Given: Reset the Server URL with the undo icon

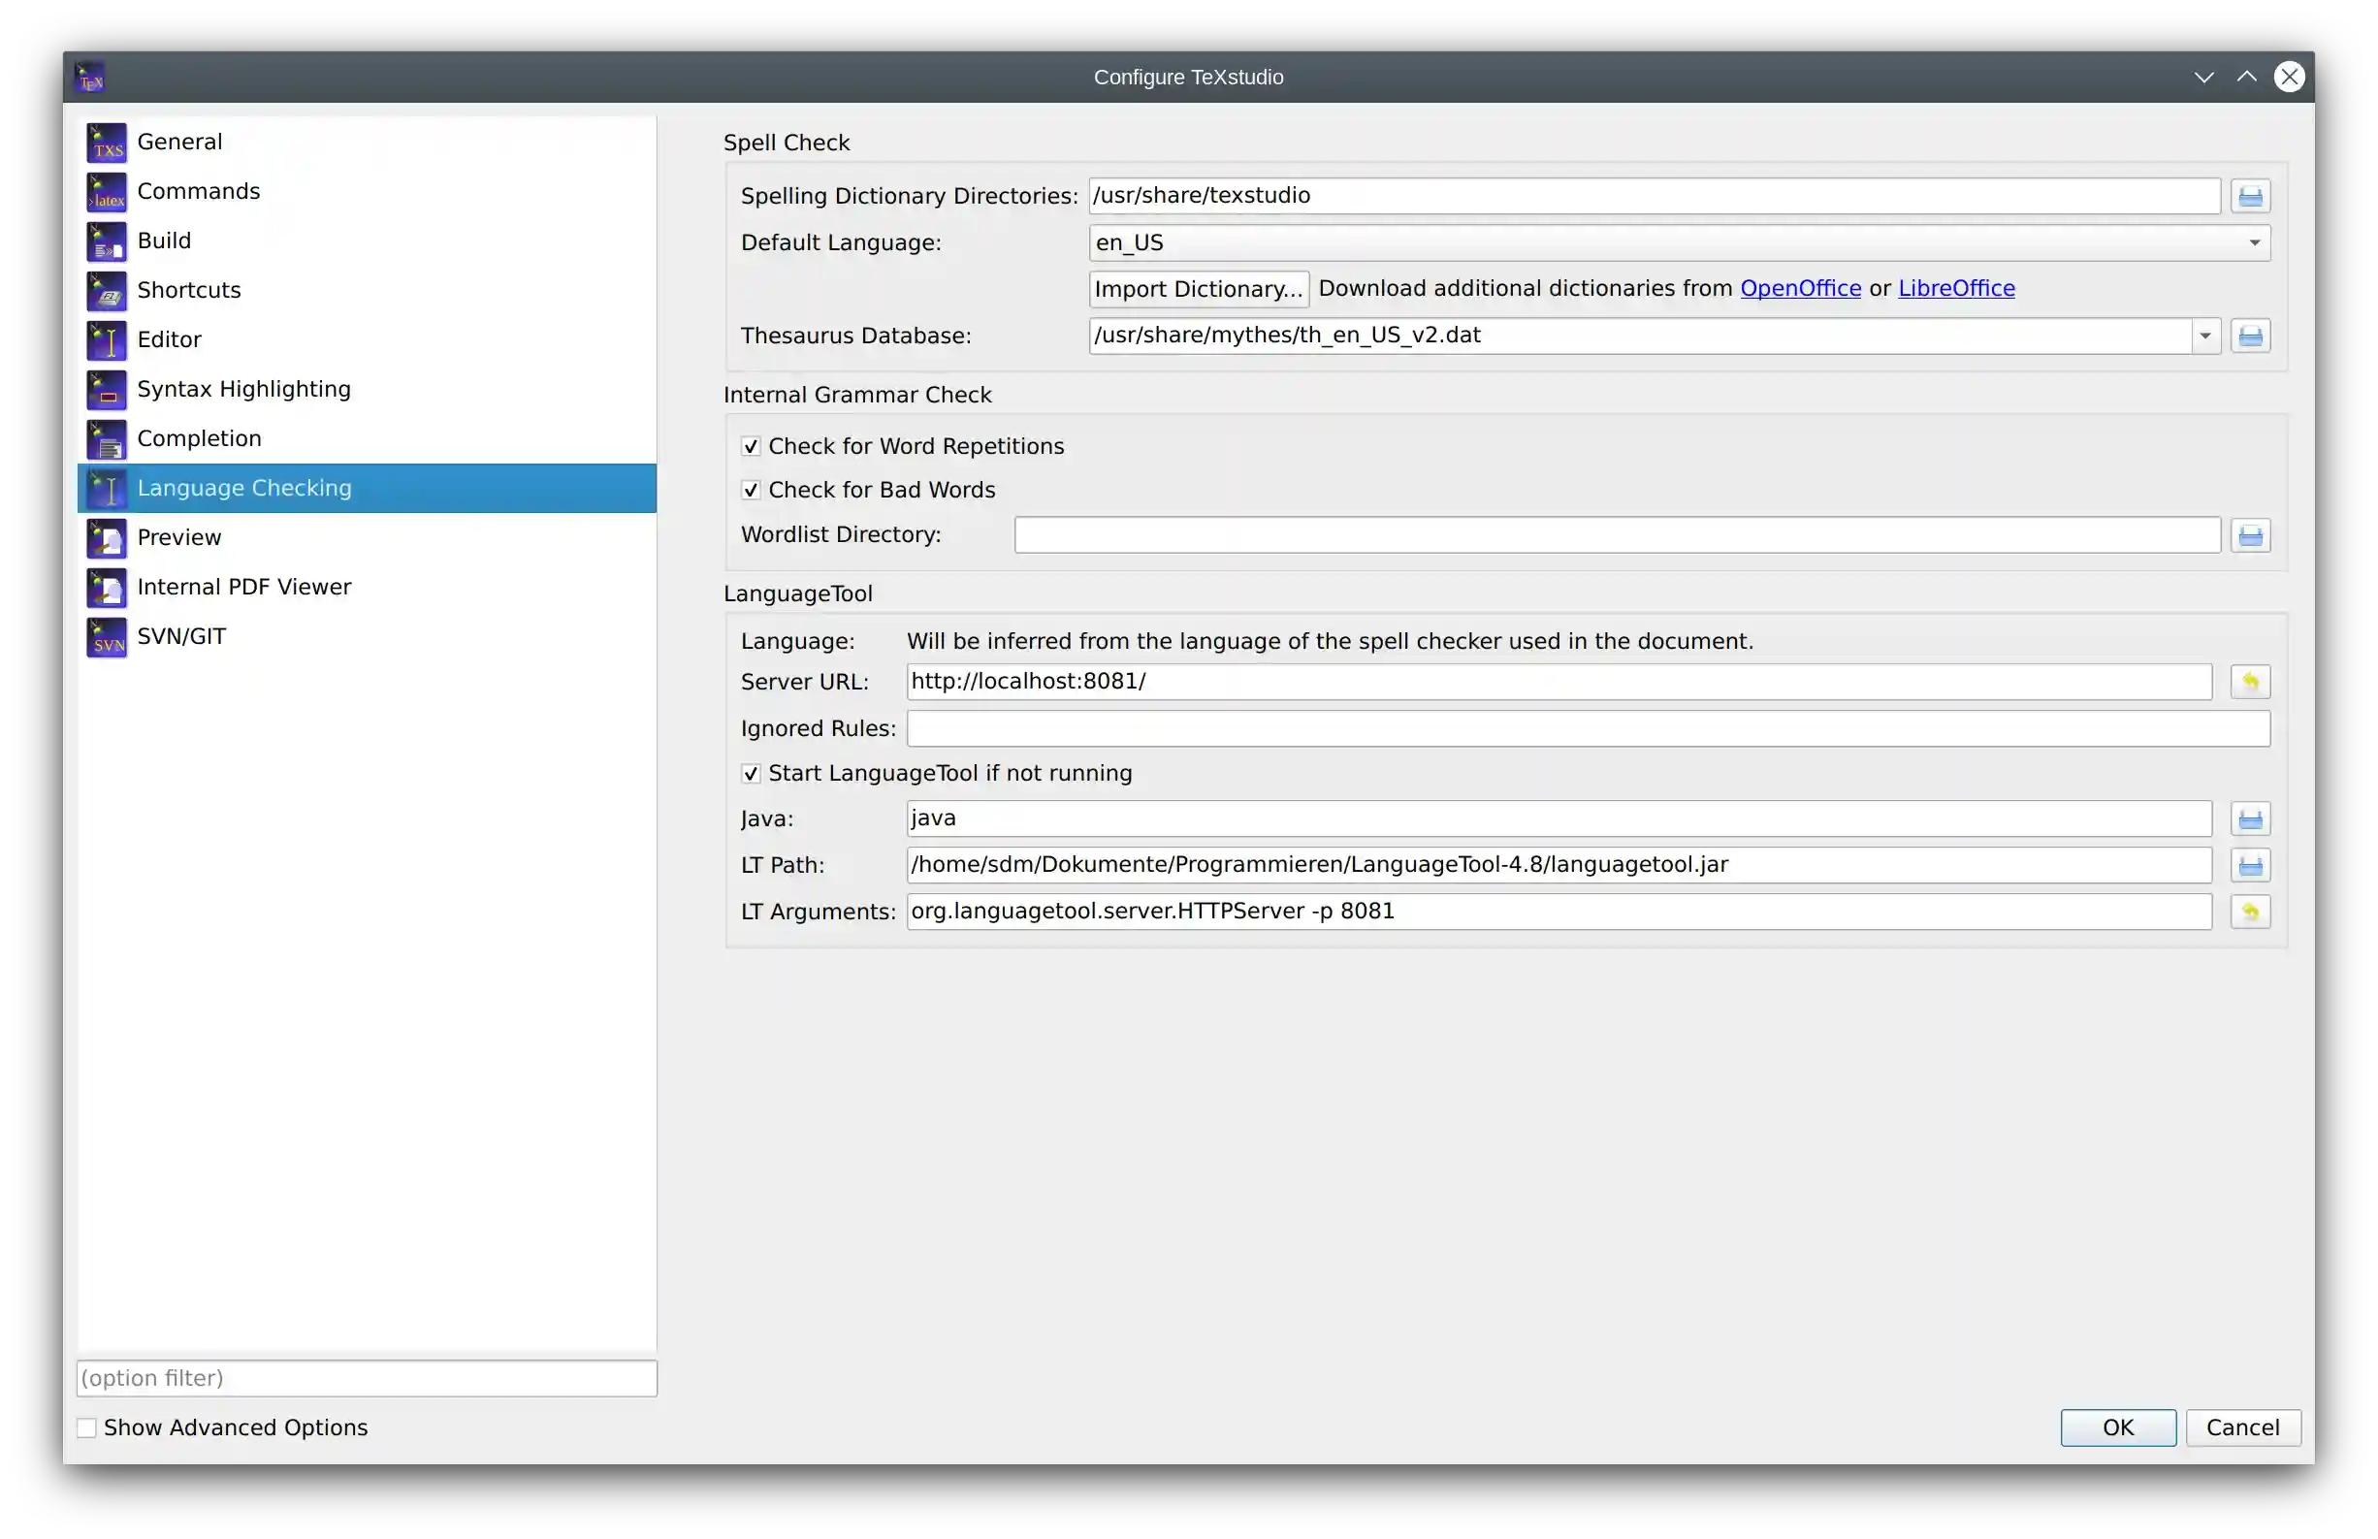Looking at the screenshot, I should pos(2251,682).
